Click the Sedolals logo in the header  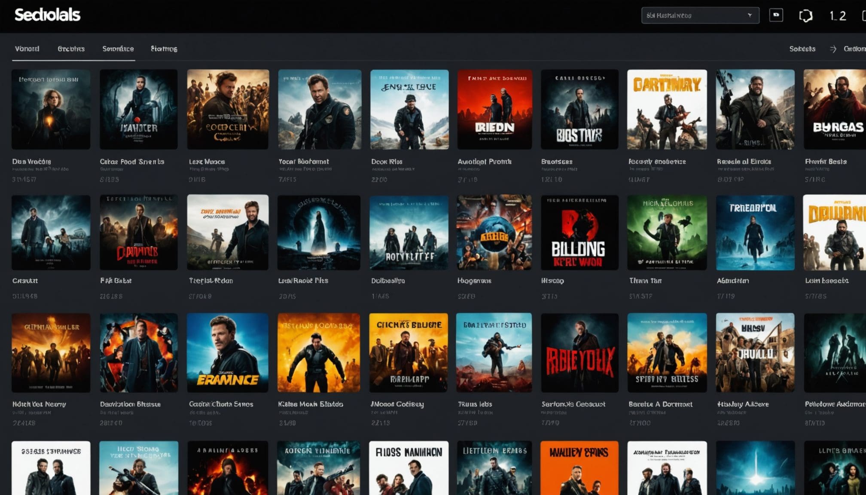(47, 15)
